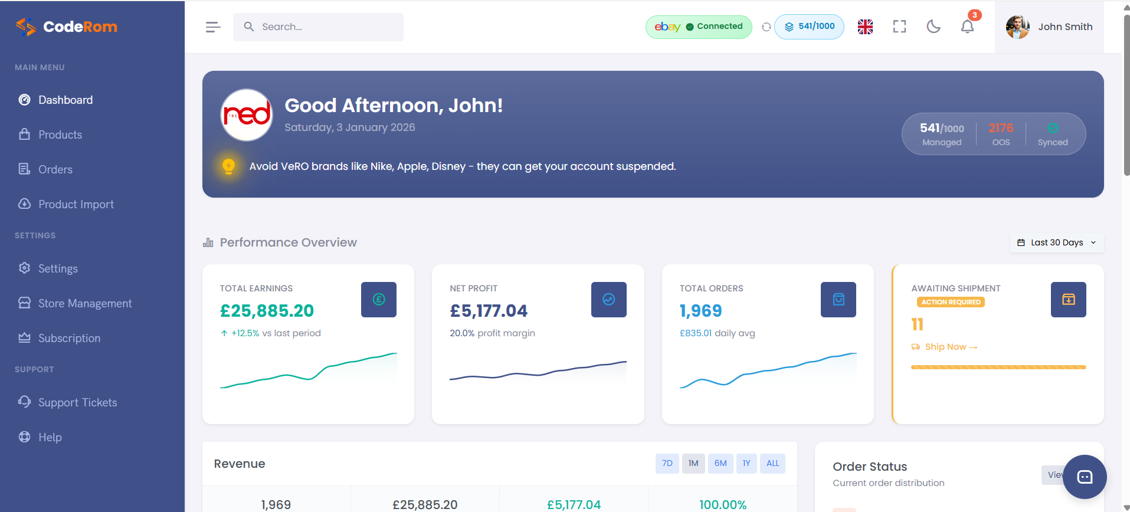
Task: Click the £5,177.04 net profit value
Action: (489, 311)
